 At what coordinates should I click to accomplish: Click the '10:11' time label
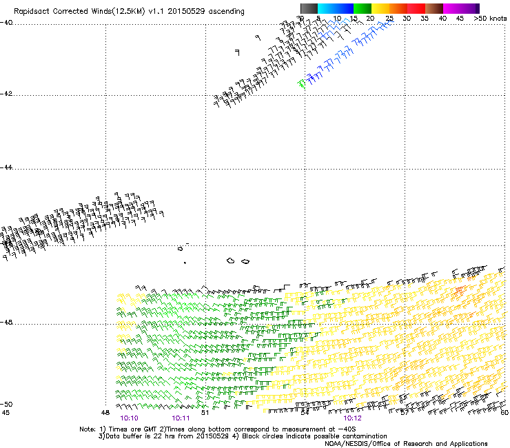tap(181, 418)
